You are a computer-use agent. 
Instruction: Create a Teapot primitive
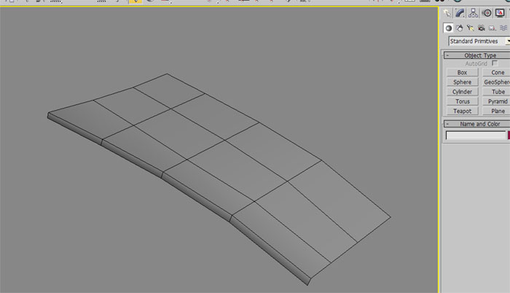[x=462, y=111]
